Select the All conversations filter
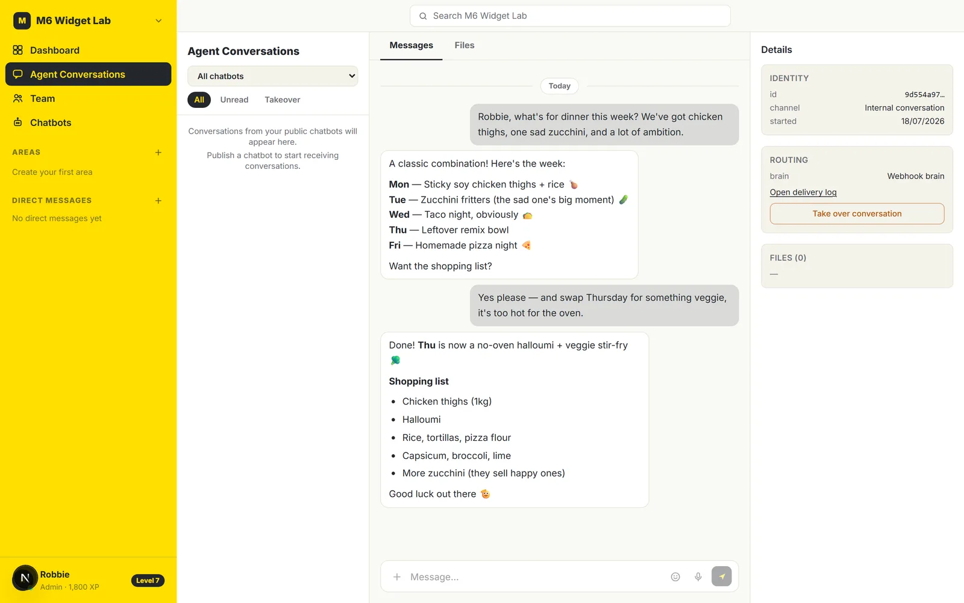 pyautogui.click(x=199, y=100)
